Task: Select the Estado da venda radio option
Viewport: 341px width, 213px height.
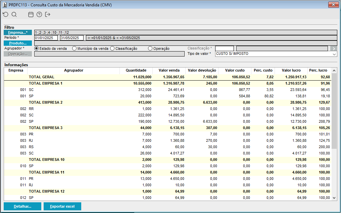Action: pos(37,48)
